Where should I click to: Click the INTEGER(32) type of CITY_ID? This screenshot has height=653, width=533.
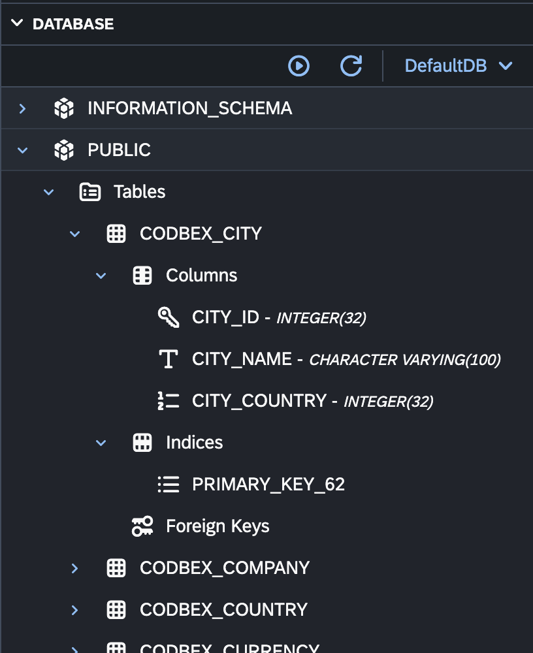(x=321, y=318)
